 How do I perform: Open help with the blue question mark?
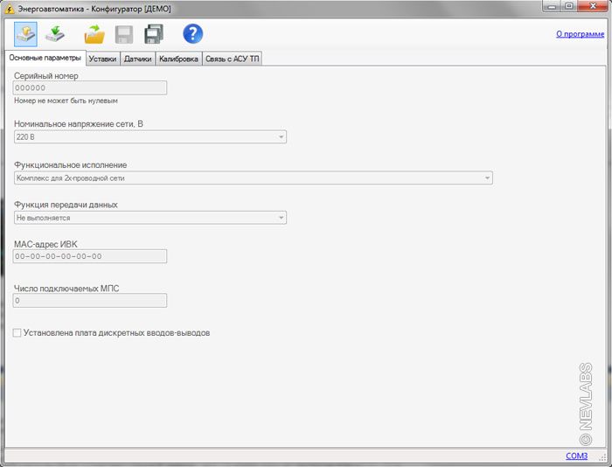click(192, 34)
